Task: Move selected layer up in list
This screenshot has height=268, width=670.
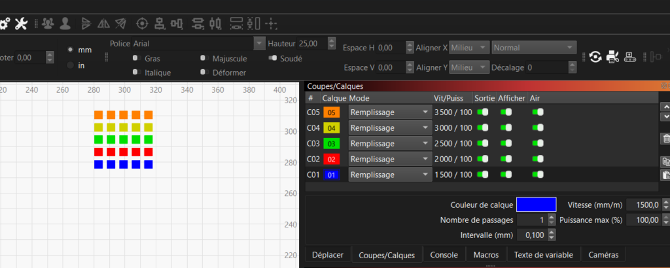Action: [665, 107]
